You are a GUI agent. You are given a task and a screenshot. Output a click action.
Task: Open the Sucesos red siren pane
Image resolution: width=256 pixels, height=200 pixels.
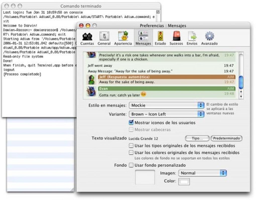click(x=176, y=38)
